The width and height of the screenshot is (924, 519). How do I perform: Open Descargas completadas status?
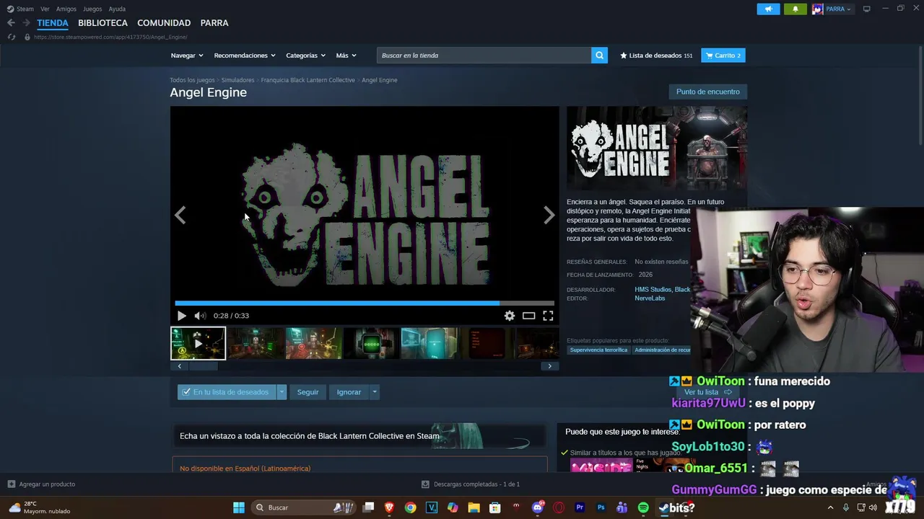[x=471, y=484]
